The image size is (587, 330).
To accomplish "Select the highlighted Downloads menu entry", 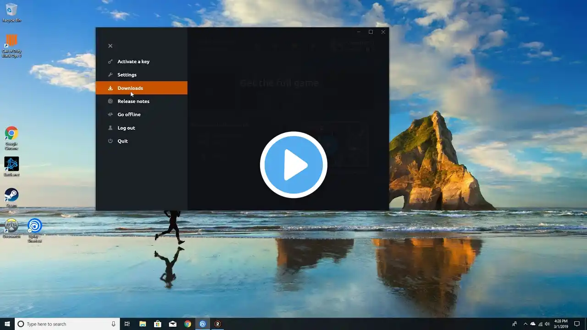I will point(141,88).
